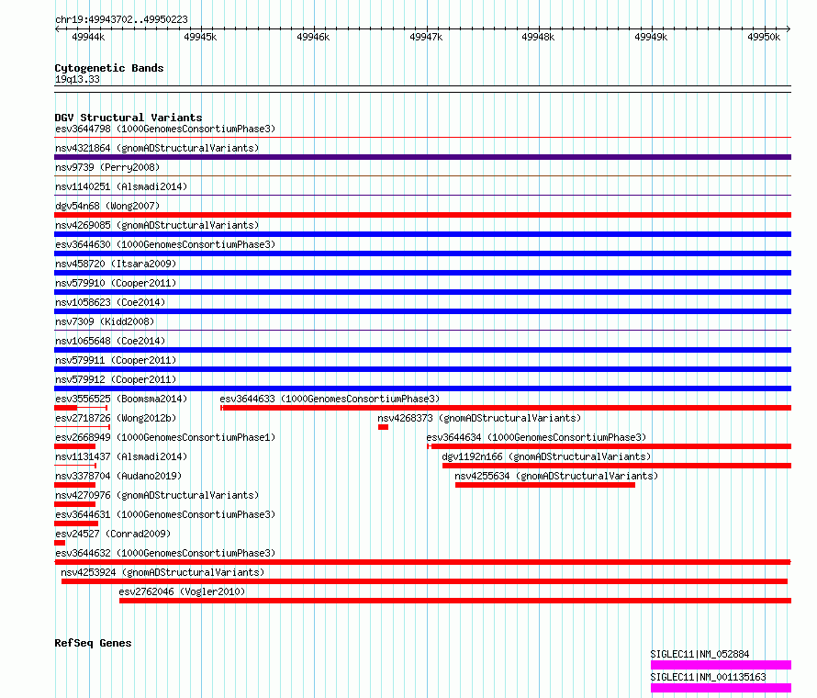The width and height of the screenshot is (817, 698).
Task: Click the SIGLEC11 NM_052884 magenta bar
Action: [x=722, y=665]
